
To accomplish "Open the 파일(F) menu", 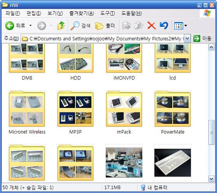I will (12, 13).
